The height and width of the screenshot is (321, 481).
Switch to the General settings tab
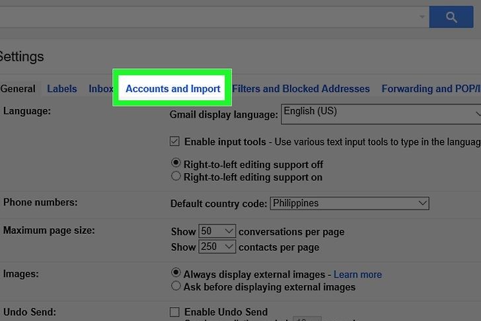coord(18,89)
